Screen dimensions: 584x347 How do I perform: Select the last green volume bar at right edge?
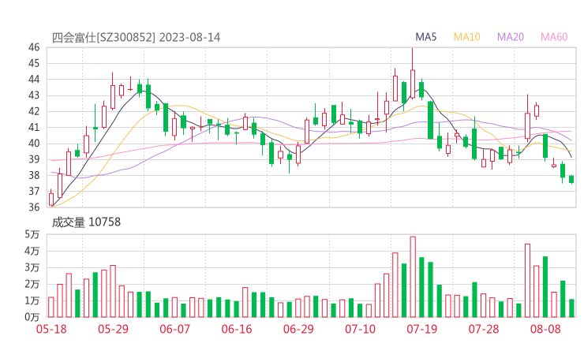click(x=571, y=308)
